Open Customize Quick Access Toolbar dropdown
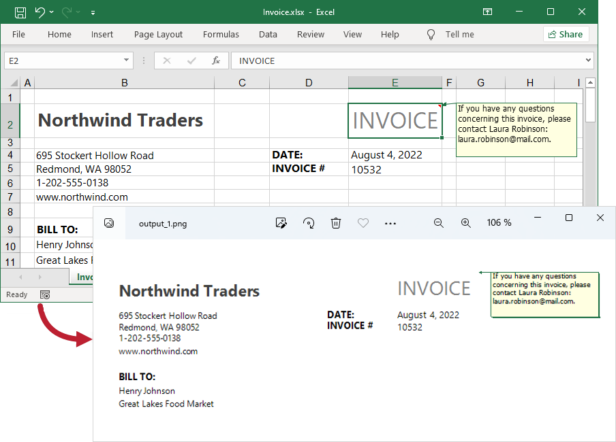 93,12
